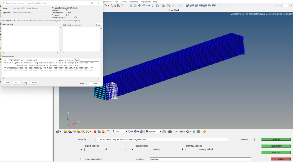Click the green HyperView button

point(276,146)
